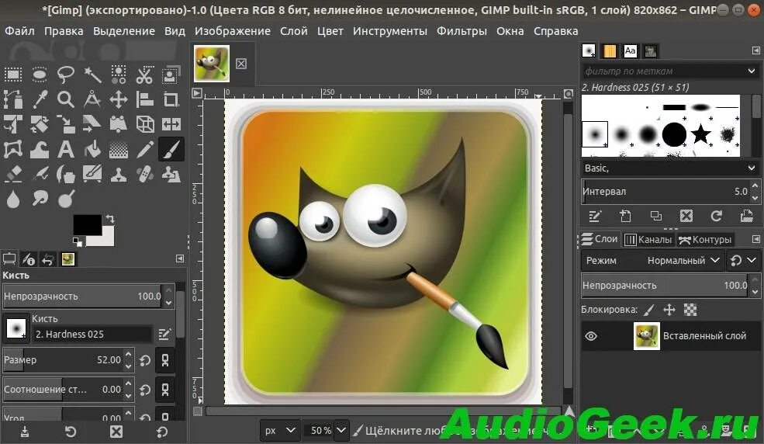
Task: Select the Eraser tool
Action: click(13, 174)
